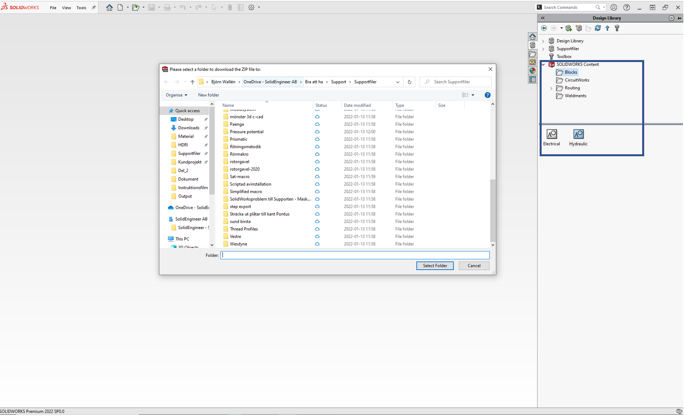Open the Tools menu

[x=81, y=8]
